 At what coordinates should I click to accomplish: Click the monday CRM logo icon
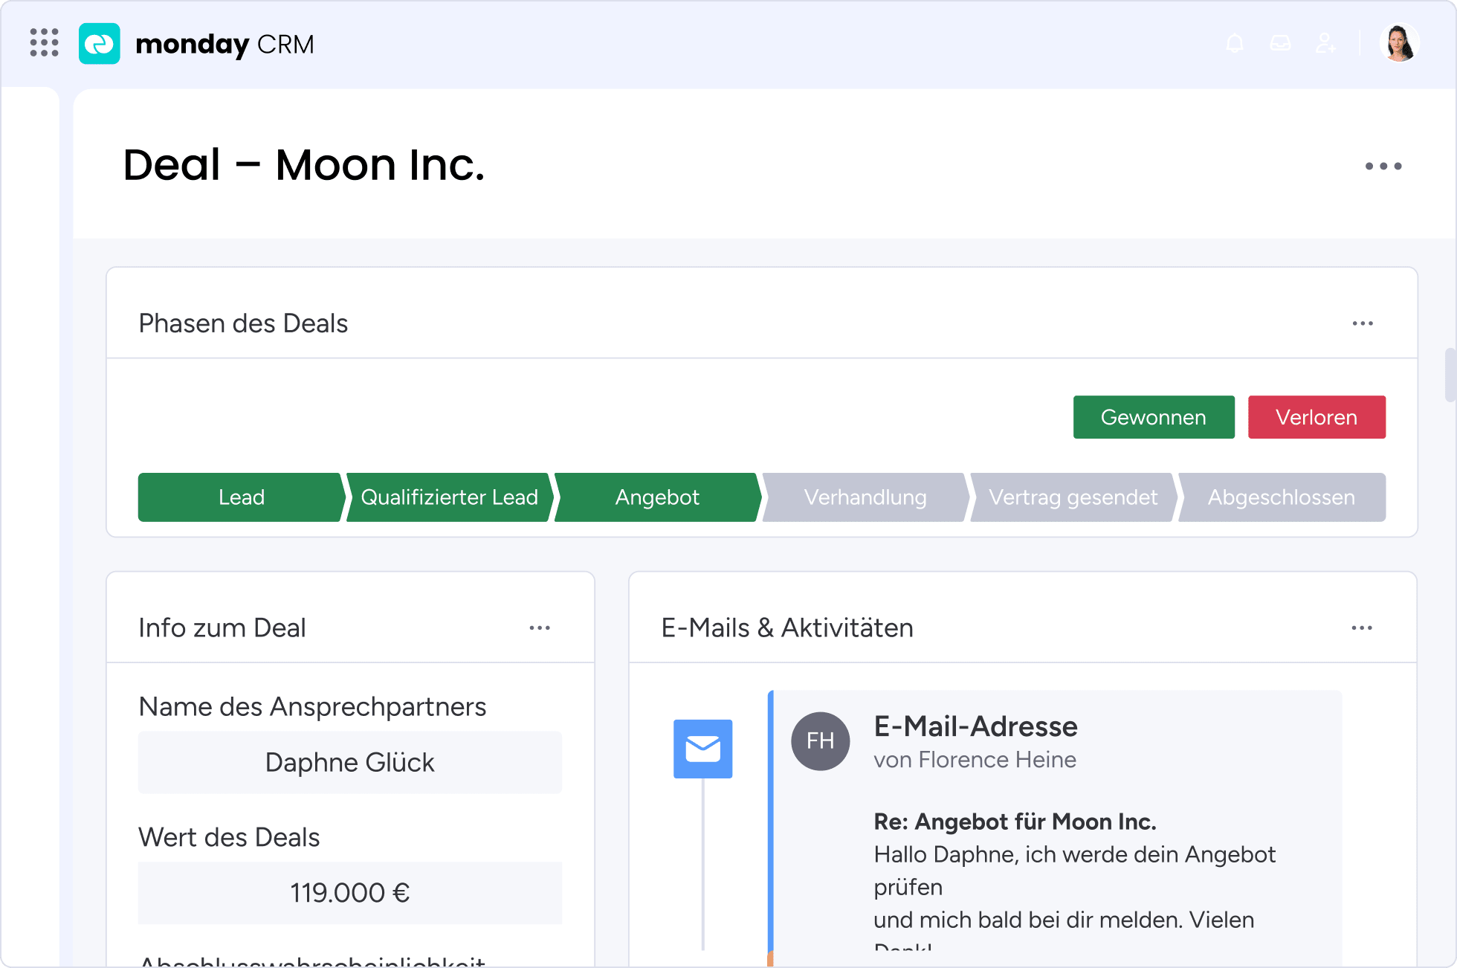pos(100,44)
